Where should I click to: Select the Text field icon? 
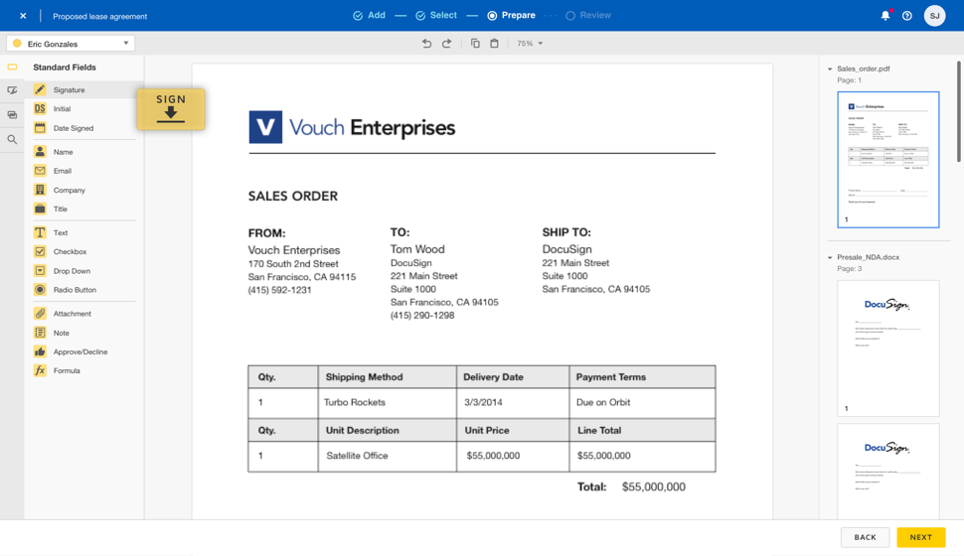pos(40,232)
